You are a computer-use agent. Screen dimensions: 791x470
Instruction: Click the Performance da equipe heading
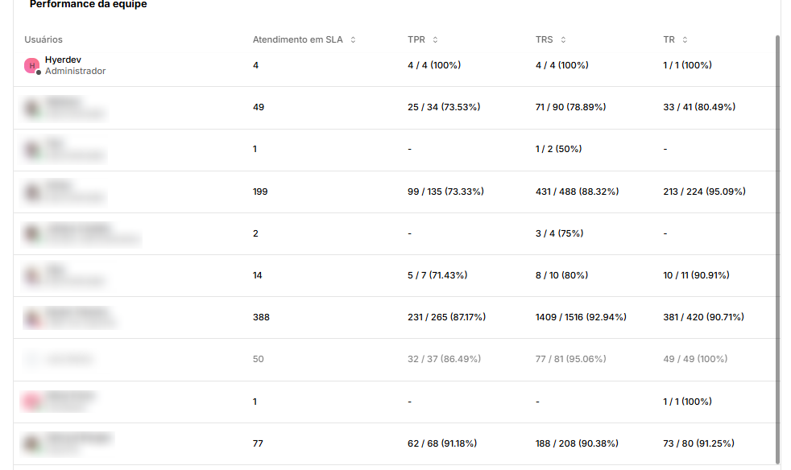pos(88,5)
